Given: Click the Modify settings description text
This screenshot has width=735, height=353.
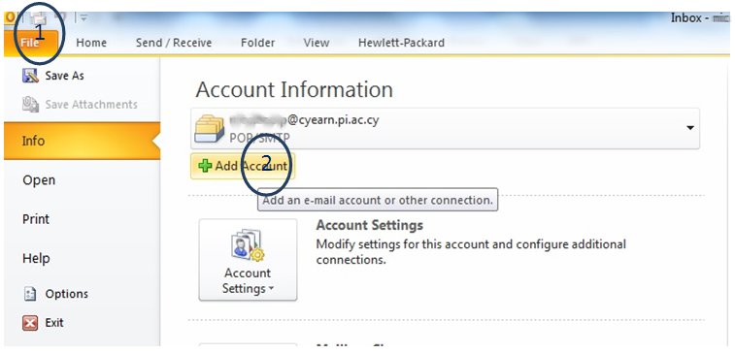Looking at the screenshot, I should 471,252.
